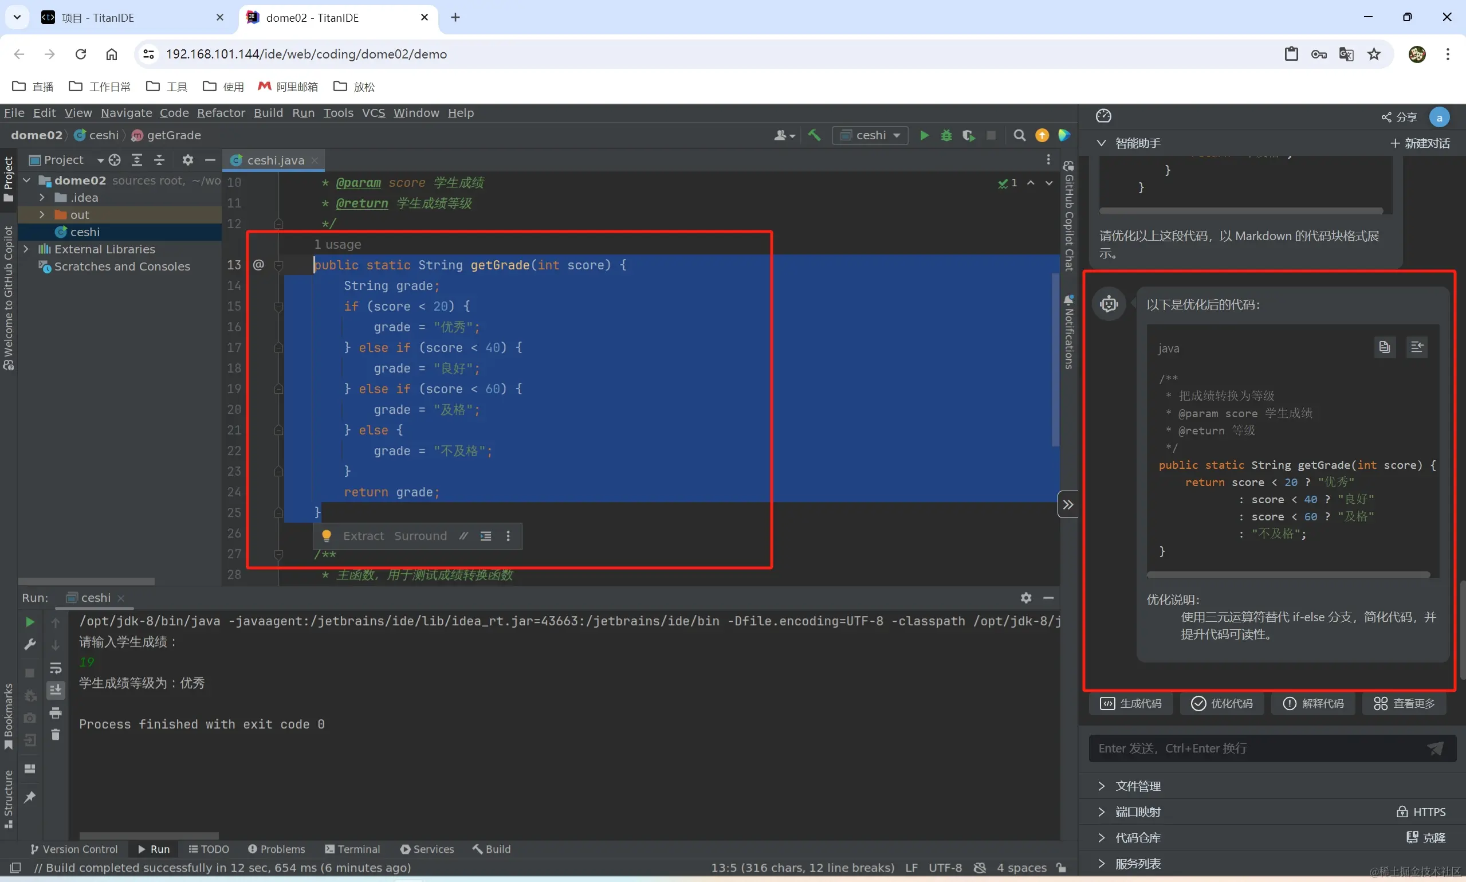Click the Build hammer icon
This screenshot has height=882, width=1466.
[814, 135]
